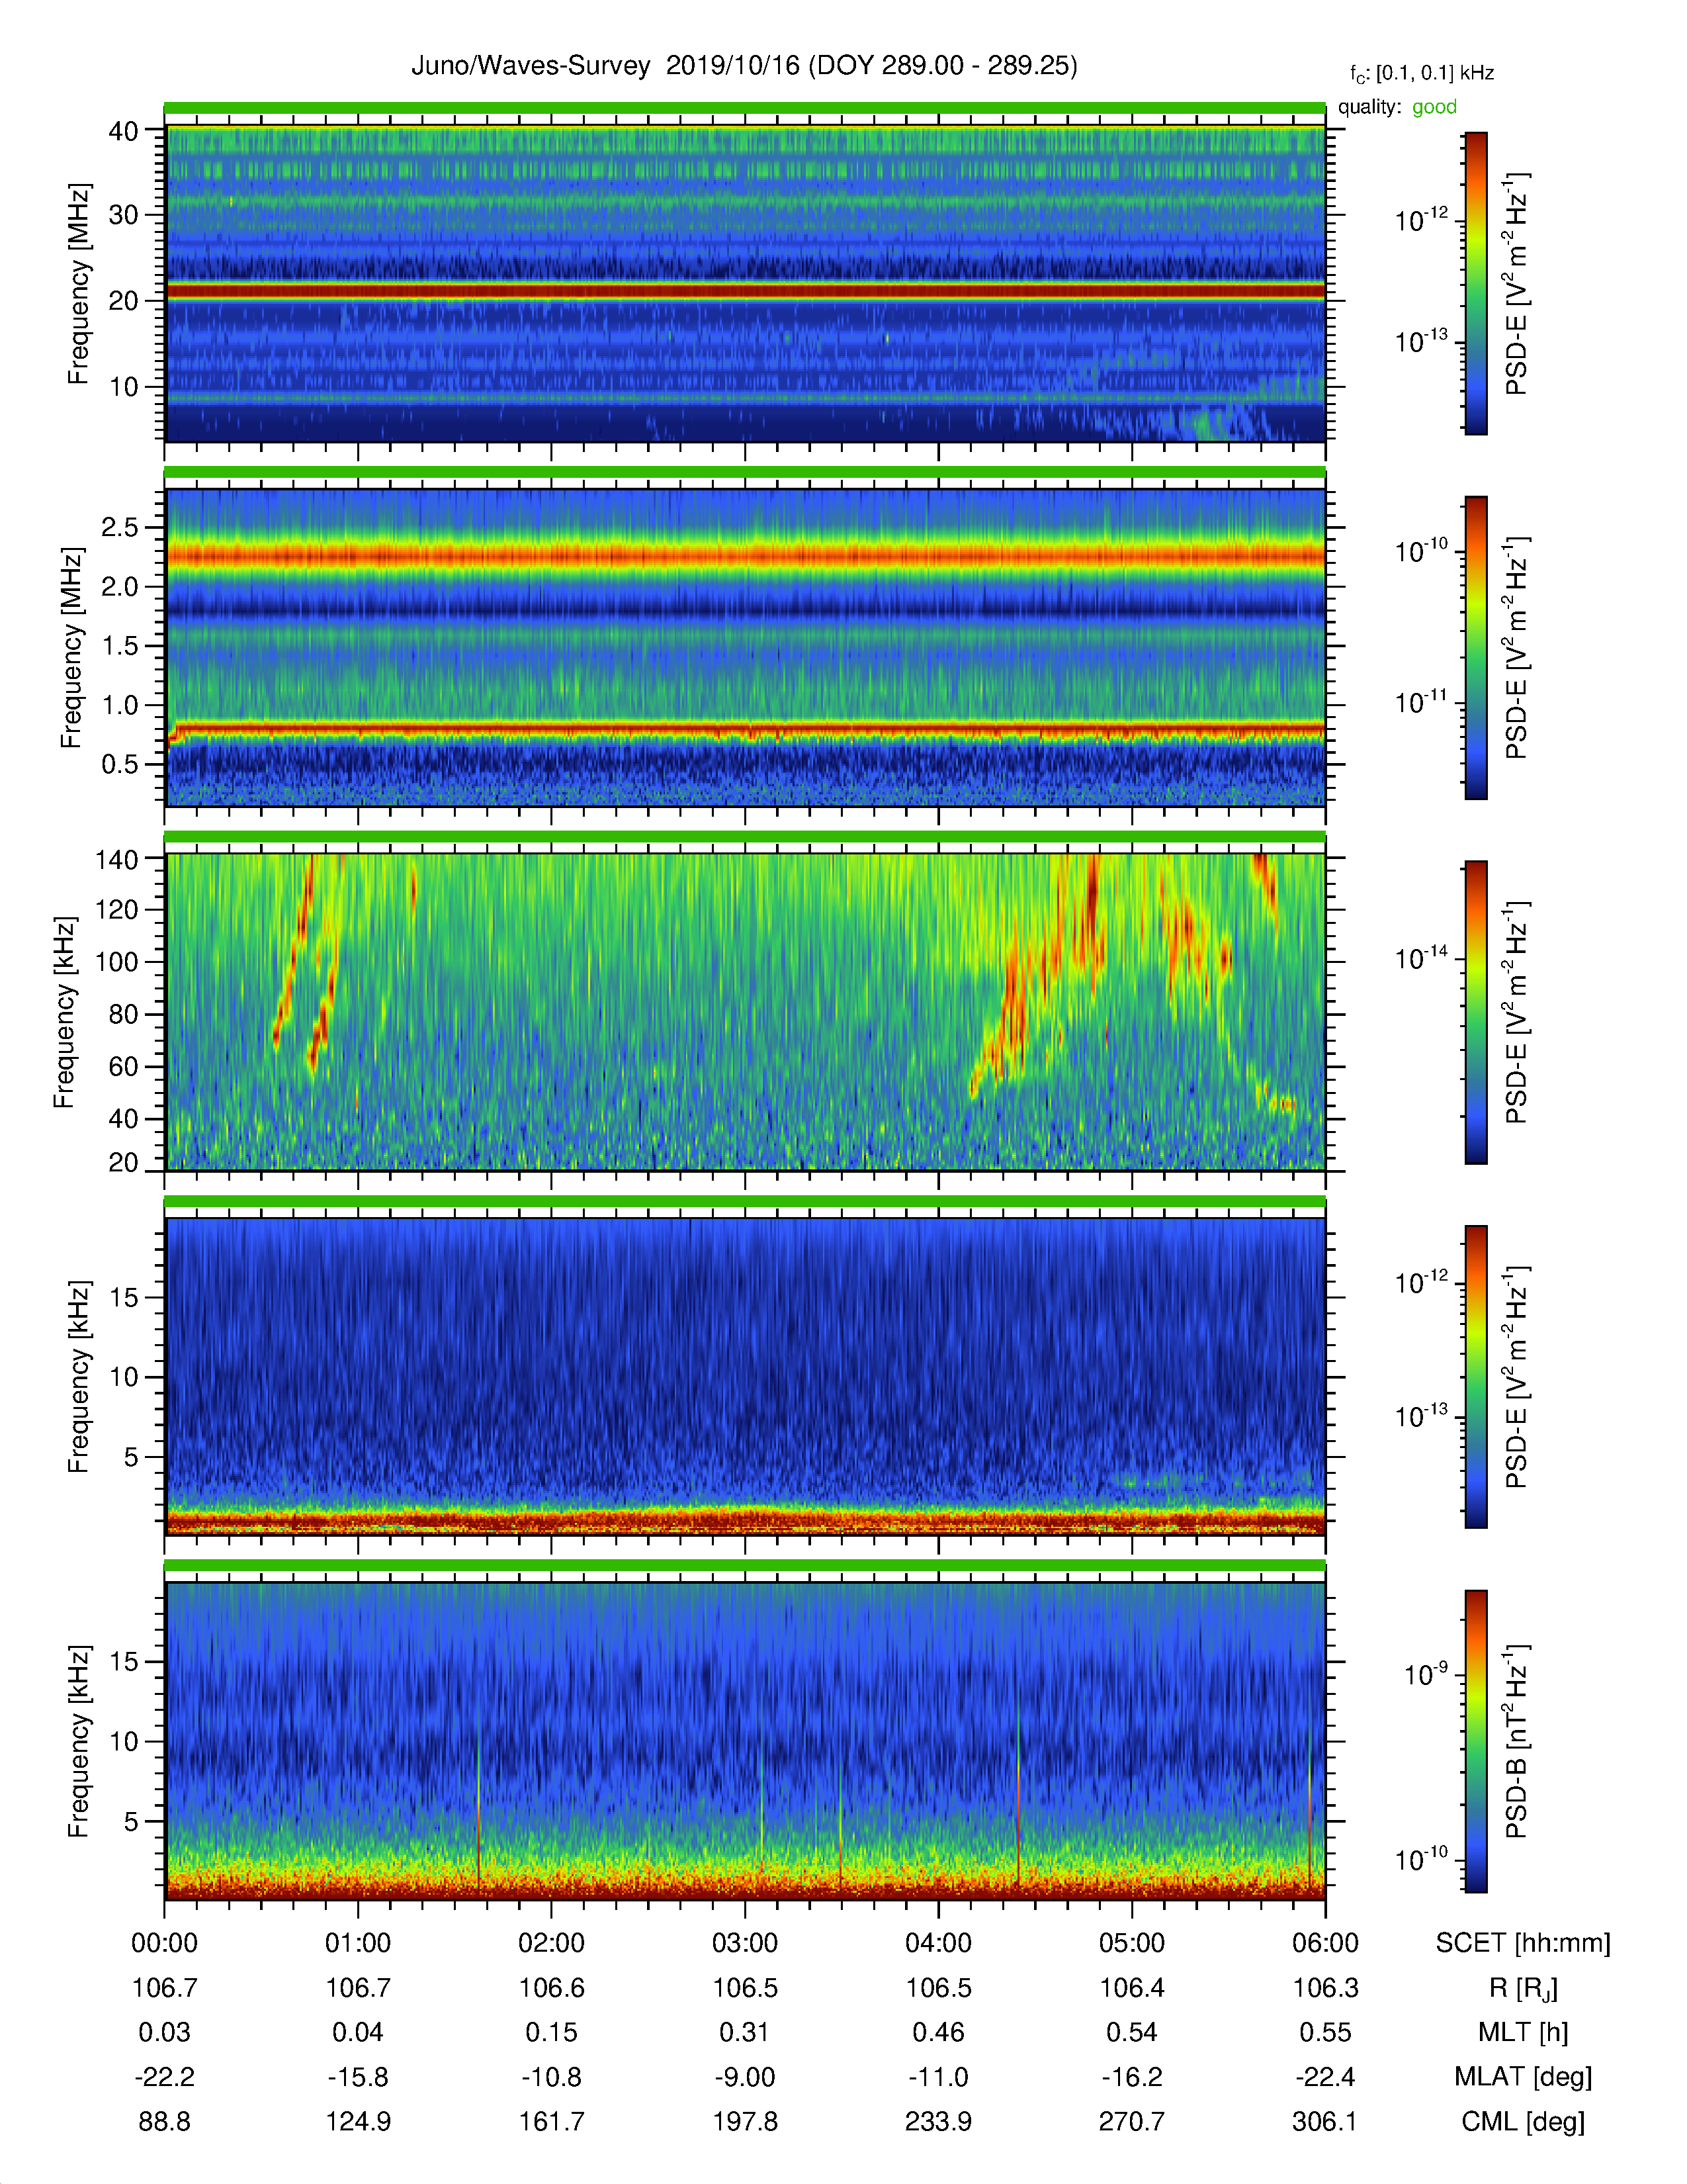Click the MLAT [deg] row label
Image resolution: width=1687 pixels, height=2184 pixels.
tap(1523, 2077)
